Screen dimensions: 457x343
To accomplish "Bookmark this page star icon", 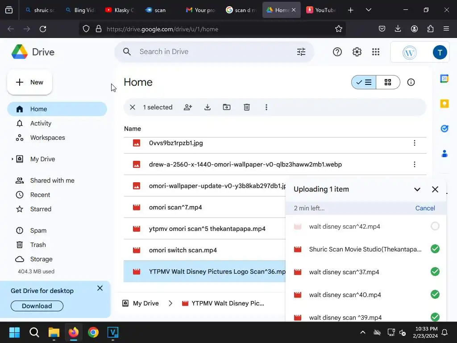I will click(339, 29).
